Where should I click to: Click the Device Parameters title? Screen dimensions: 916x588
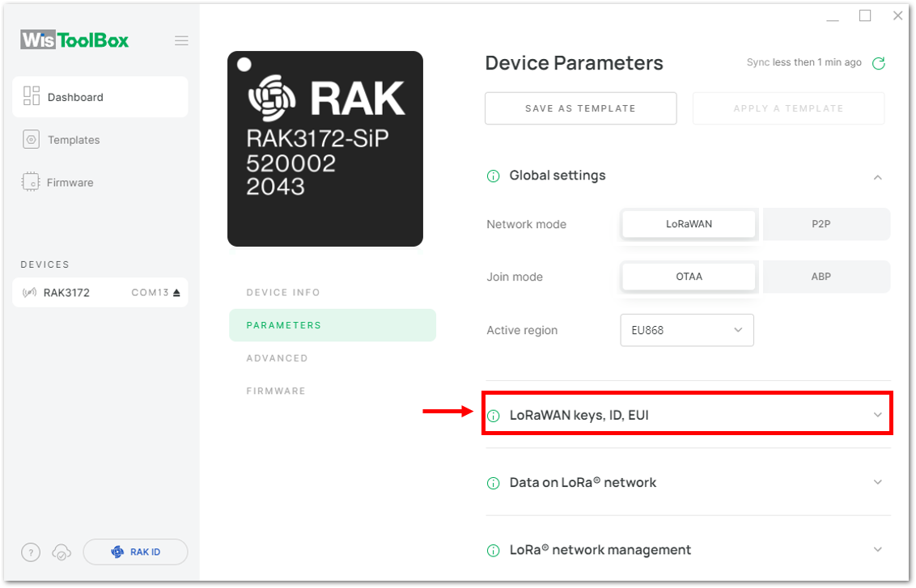tap(575, 62)
